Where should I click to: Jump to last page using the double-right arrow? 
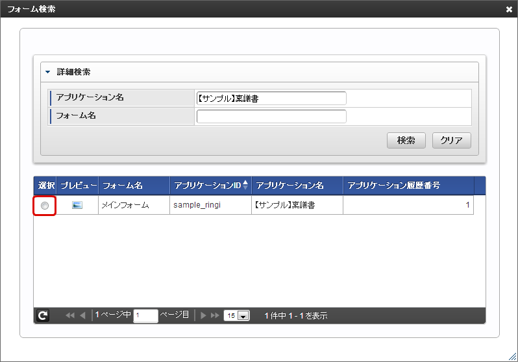[215, 315]
